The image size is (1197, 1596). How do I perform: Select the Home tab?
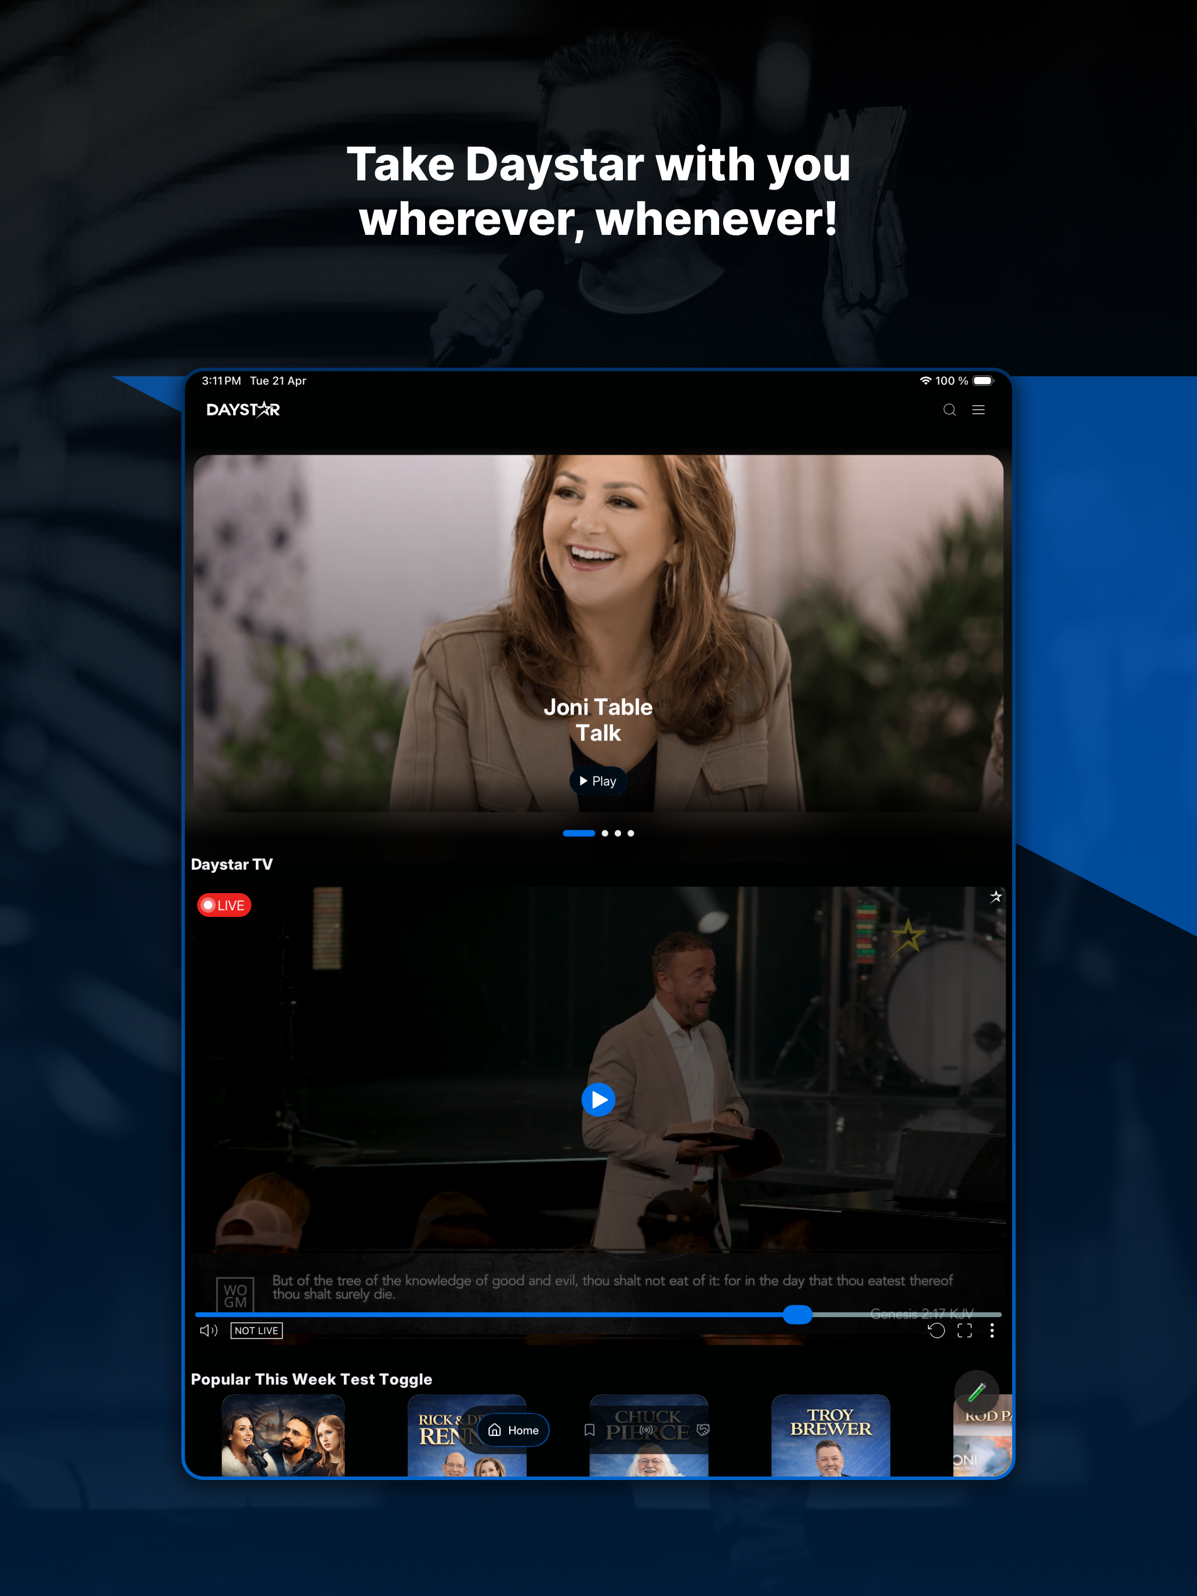[513, 1430]
